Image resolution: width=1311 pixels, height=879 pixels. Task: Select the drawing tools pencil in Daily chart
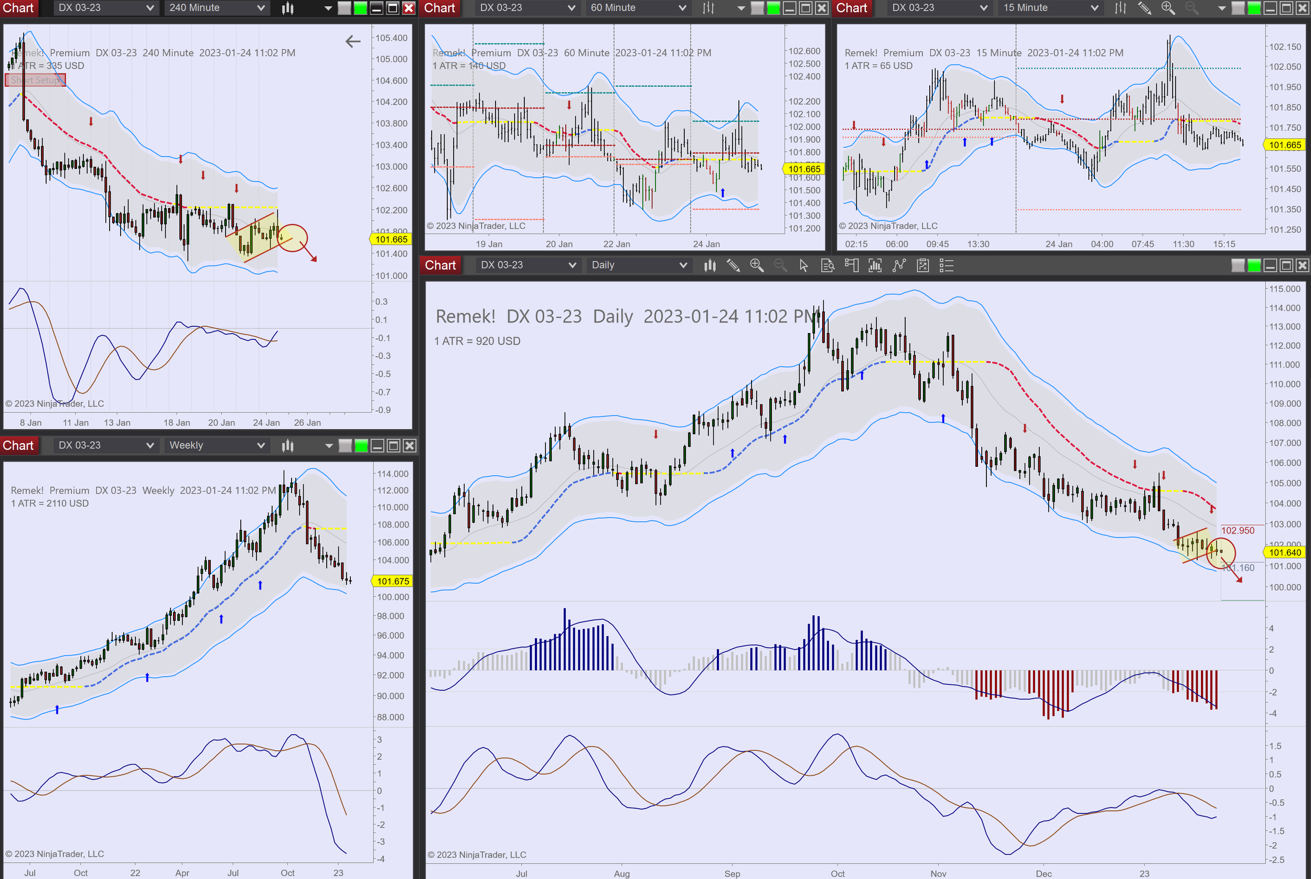click(x=733, y=265)
